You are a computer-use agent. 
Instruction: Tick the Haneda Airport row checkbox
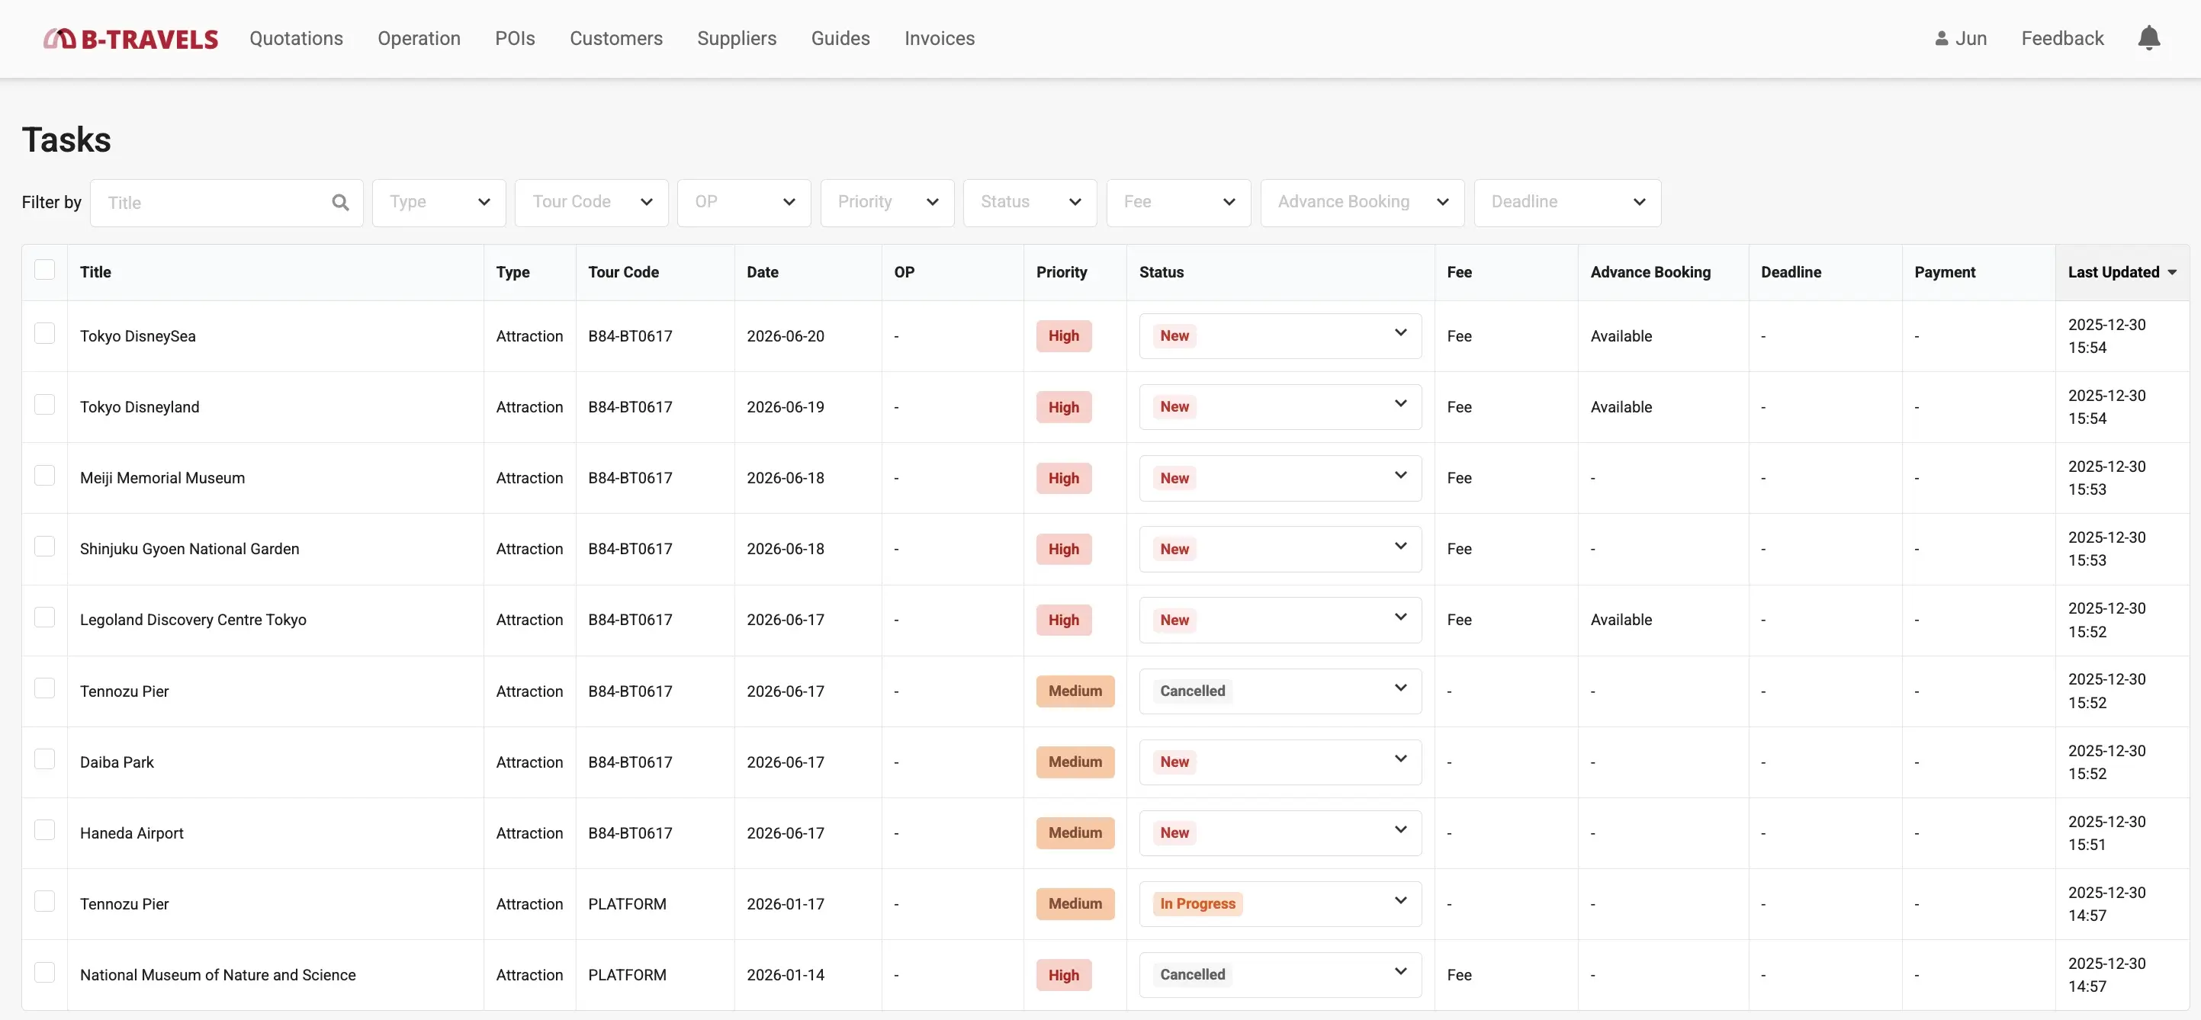point(44,830)
